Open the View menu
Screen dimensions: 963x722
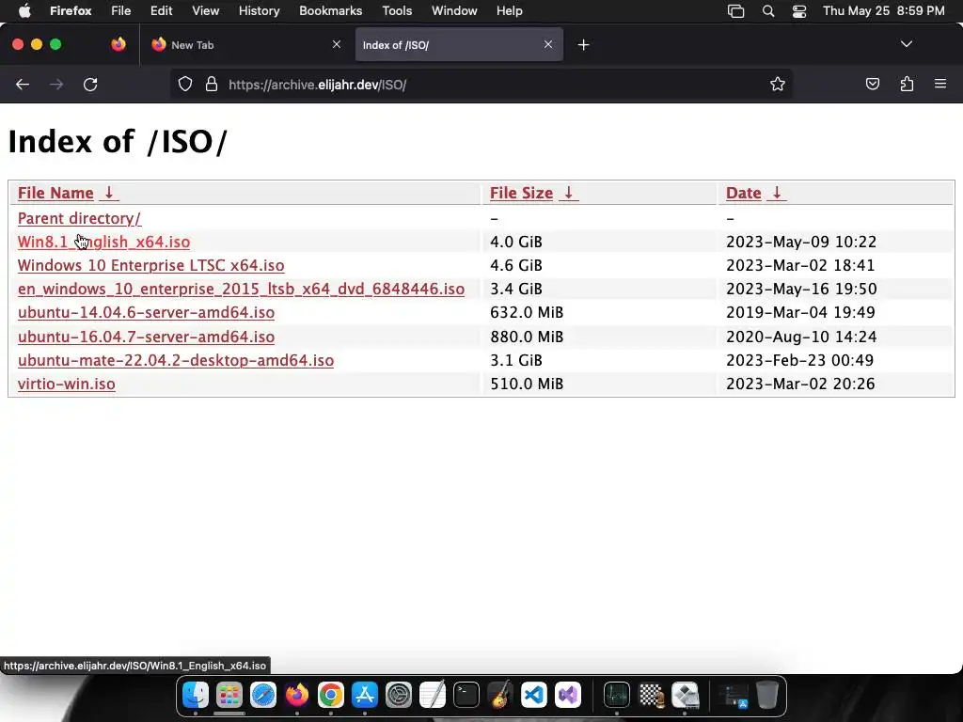point(206,11)
